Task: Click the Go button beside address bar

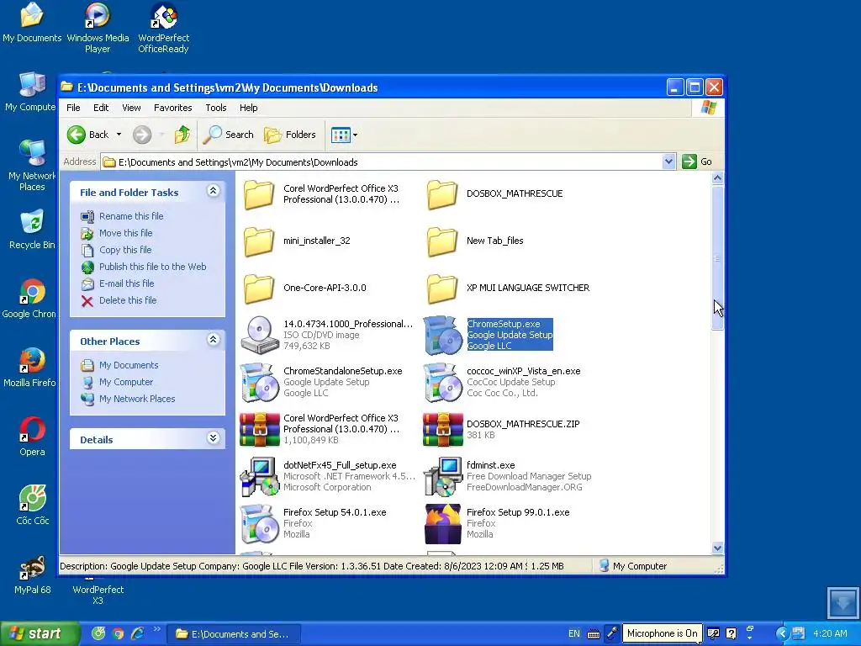Action: click(697, 161)
